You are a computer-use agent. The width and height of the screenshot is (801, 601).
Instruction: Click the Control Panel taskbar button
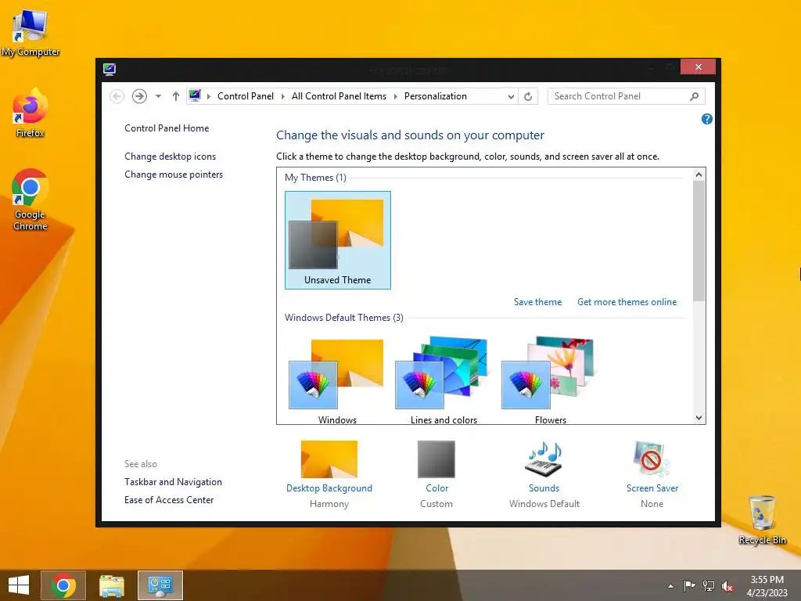[x=160, y=585]
